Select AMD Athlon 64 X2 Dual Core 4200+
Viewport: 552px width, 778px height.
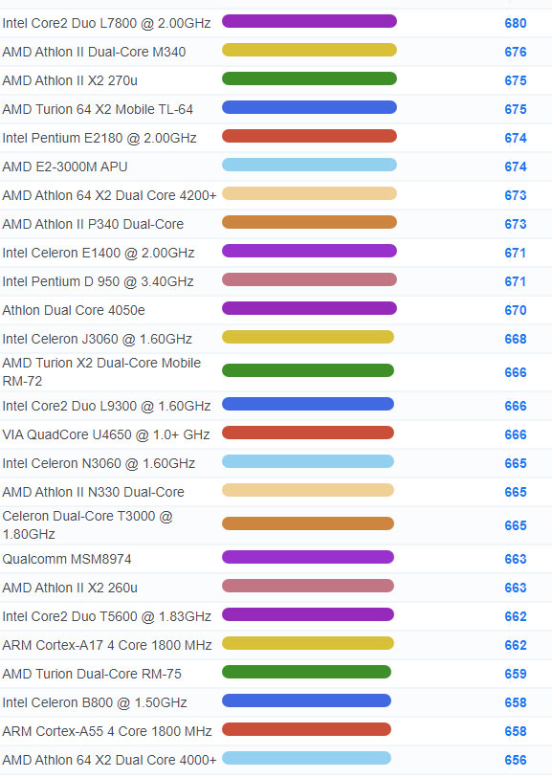[110, 196]
